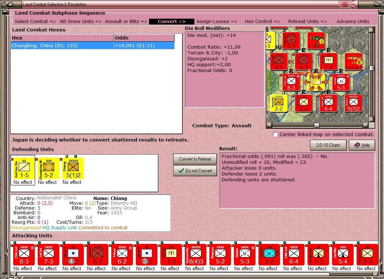Select the 23rd Inf 6-3 attacking unit
384x279 pixels.
click(97, 255)
